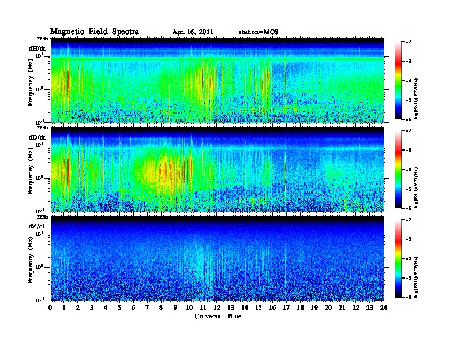The width and height of the screenshot is (457, 353).
Task: Click the hour "12" tick label on the time axis
Action: pyautogui.click(x=217, y=307)
